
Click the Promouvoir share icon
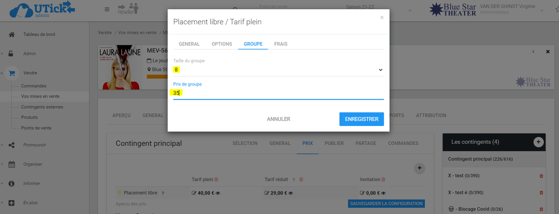click(x=12, y=145)
